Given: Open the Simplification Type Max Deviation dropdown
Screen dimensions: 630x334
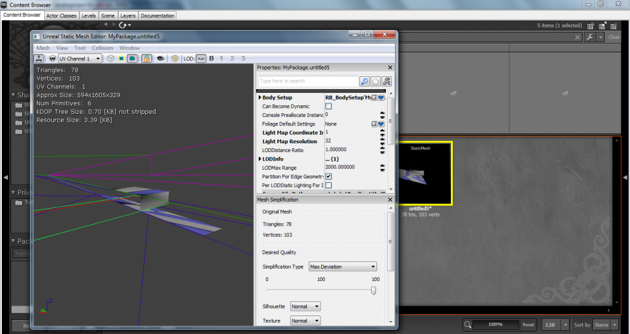Looking at the screenshot, I should [343, 267].
